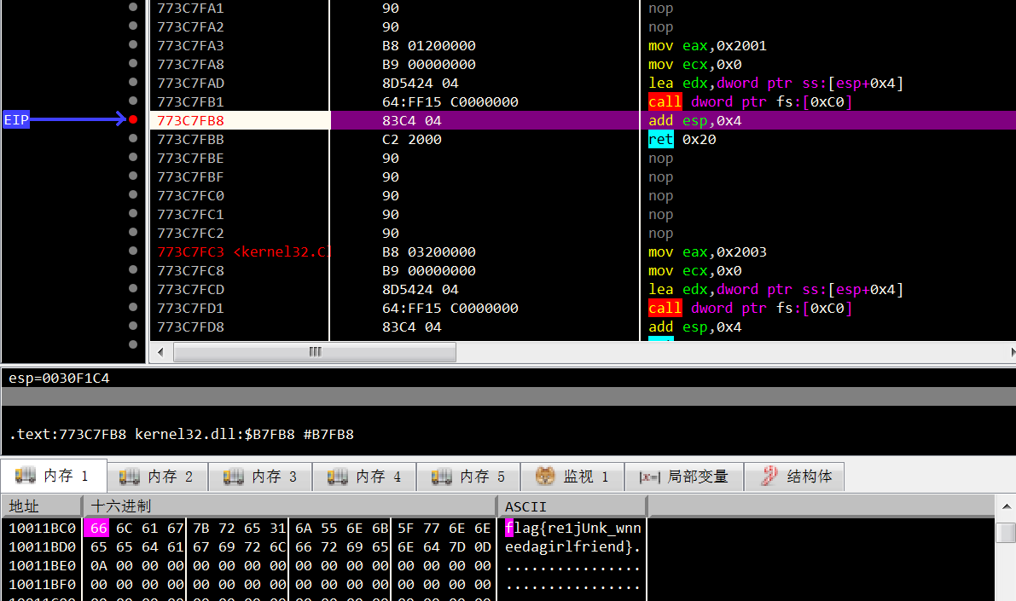Click the memory dump vertical scrollbar thumb
Image resolution: width=1016 pixels, height=601 pixels.
[1006, 532]
